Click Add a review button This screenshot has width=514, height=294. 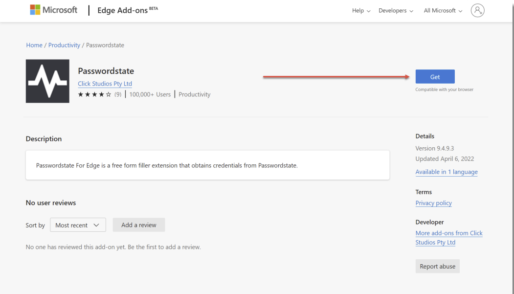coord(139,225)
